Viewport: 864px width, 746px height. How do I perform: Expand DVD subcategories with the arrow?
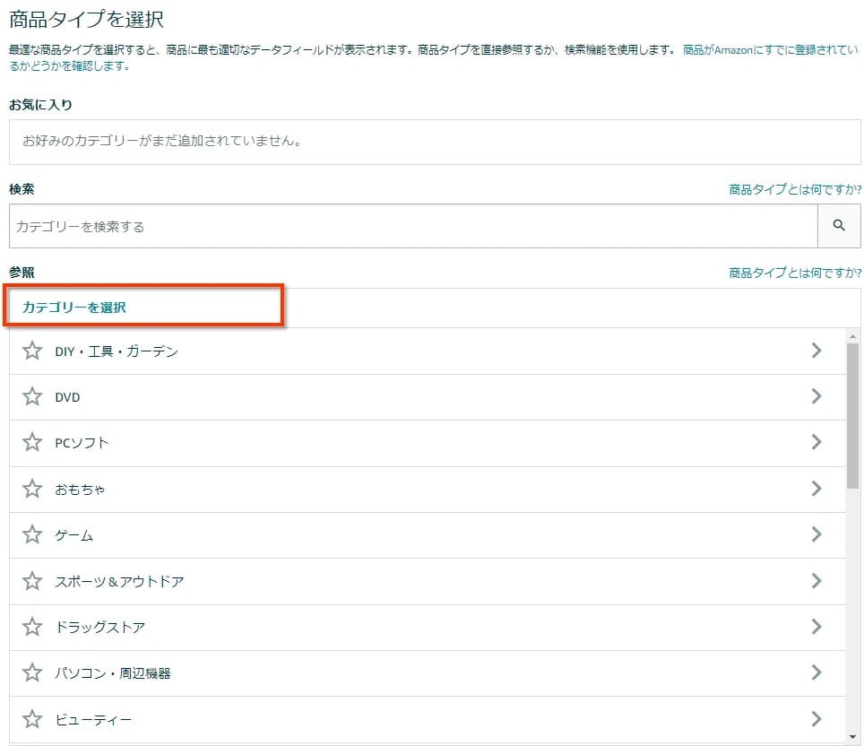pyautogui.click(x=816, y=396)
